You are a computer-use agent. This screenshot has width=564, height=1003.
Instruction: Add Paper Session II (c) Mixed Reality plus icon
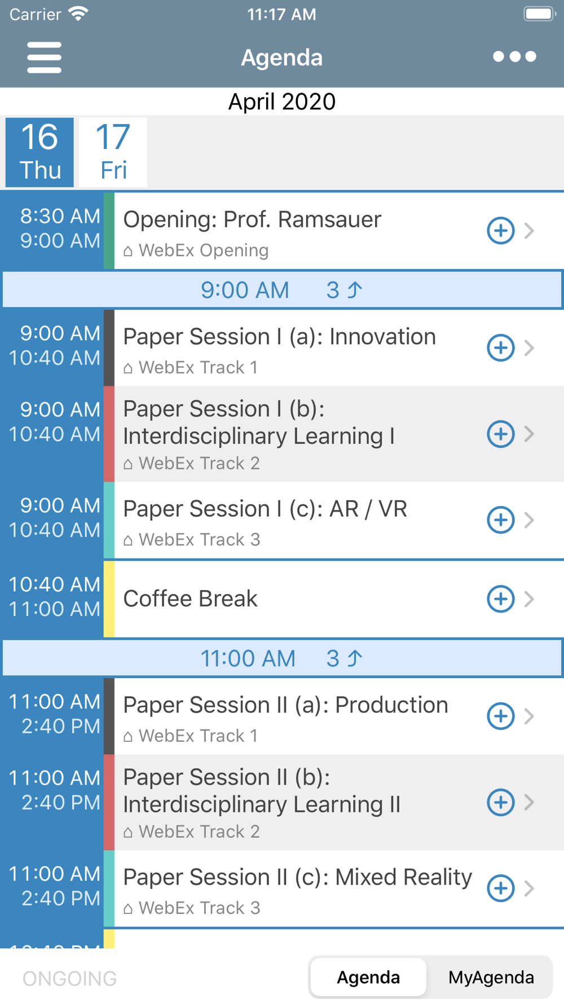(x=500, y=888)
